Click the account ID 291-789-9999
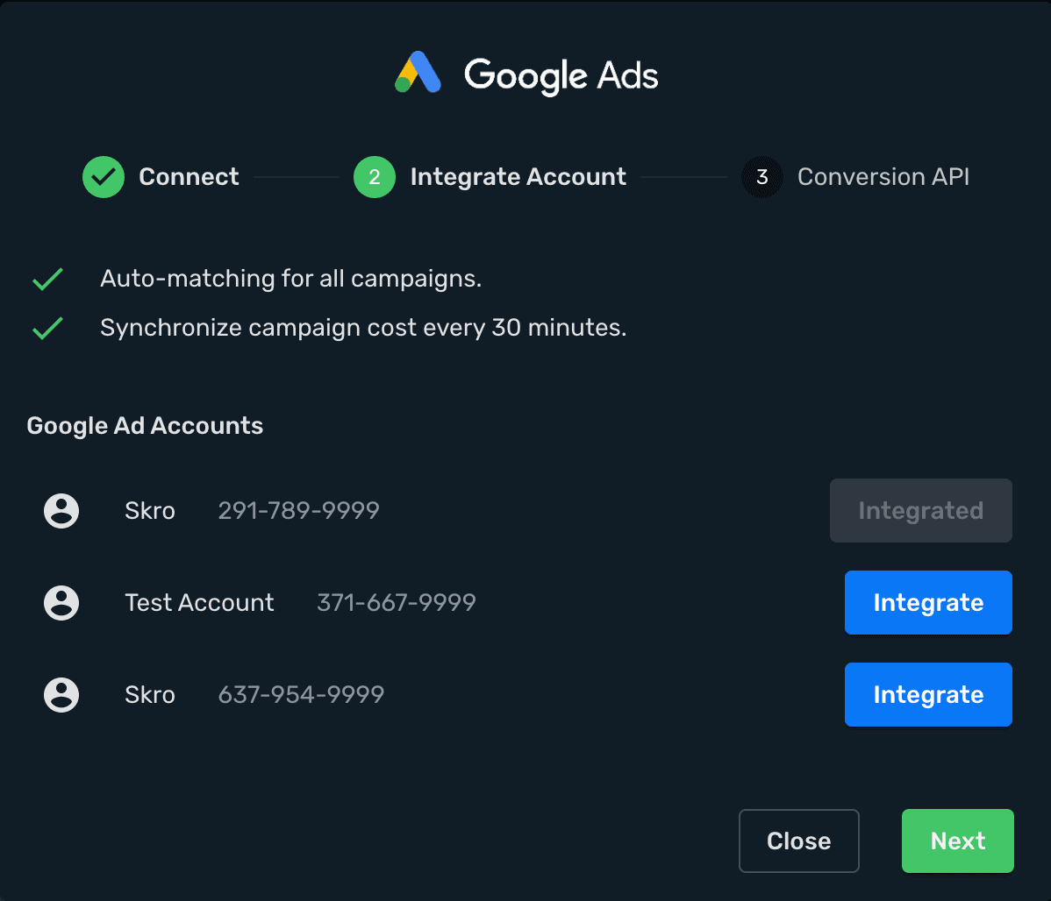 (x=299, y=511)
